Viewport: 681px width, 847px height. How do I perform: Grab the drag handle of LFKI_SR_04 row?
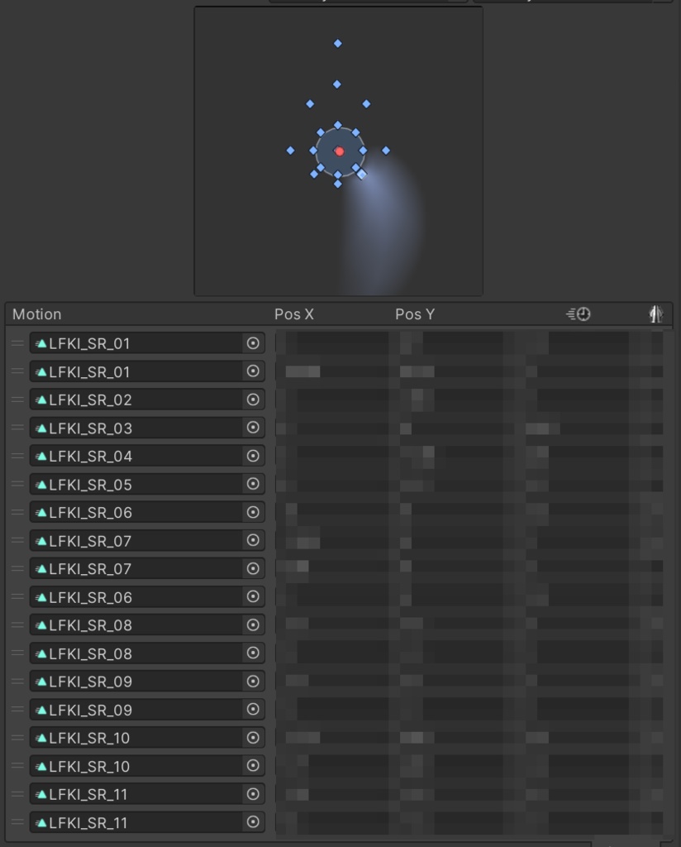(x=17, y=456)
